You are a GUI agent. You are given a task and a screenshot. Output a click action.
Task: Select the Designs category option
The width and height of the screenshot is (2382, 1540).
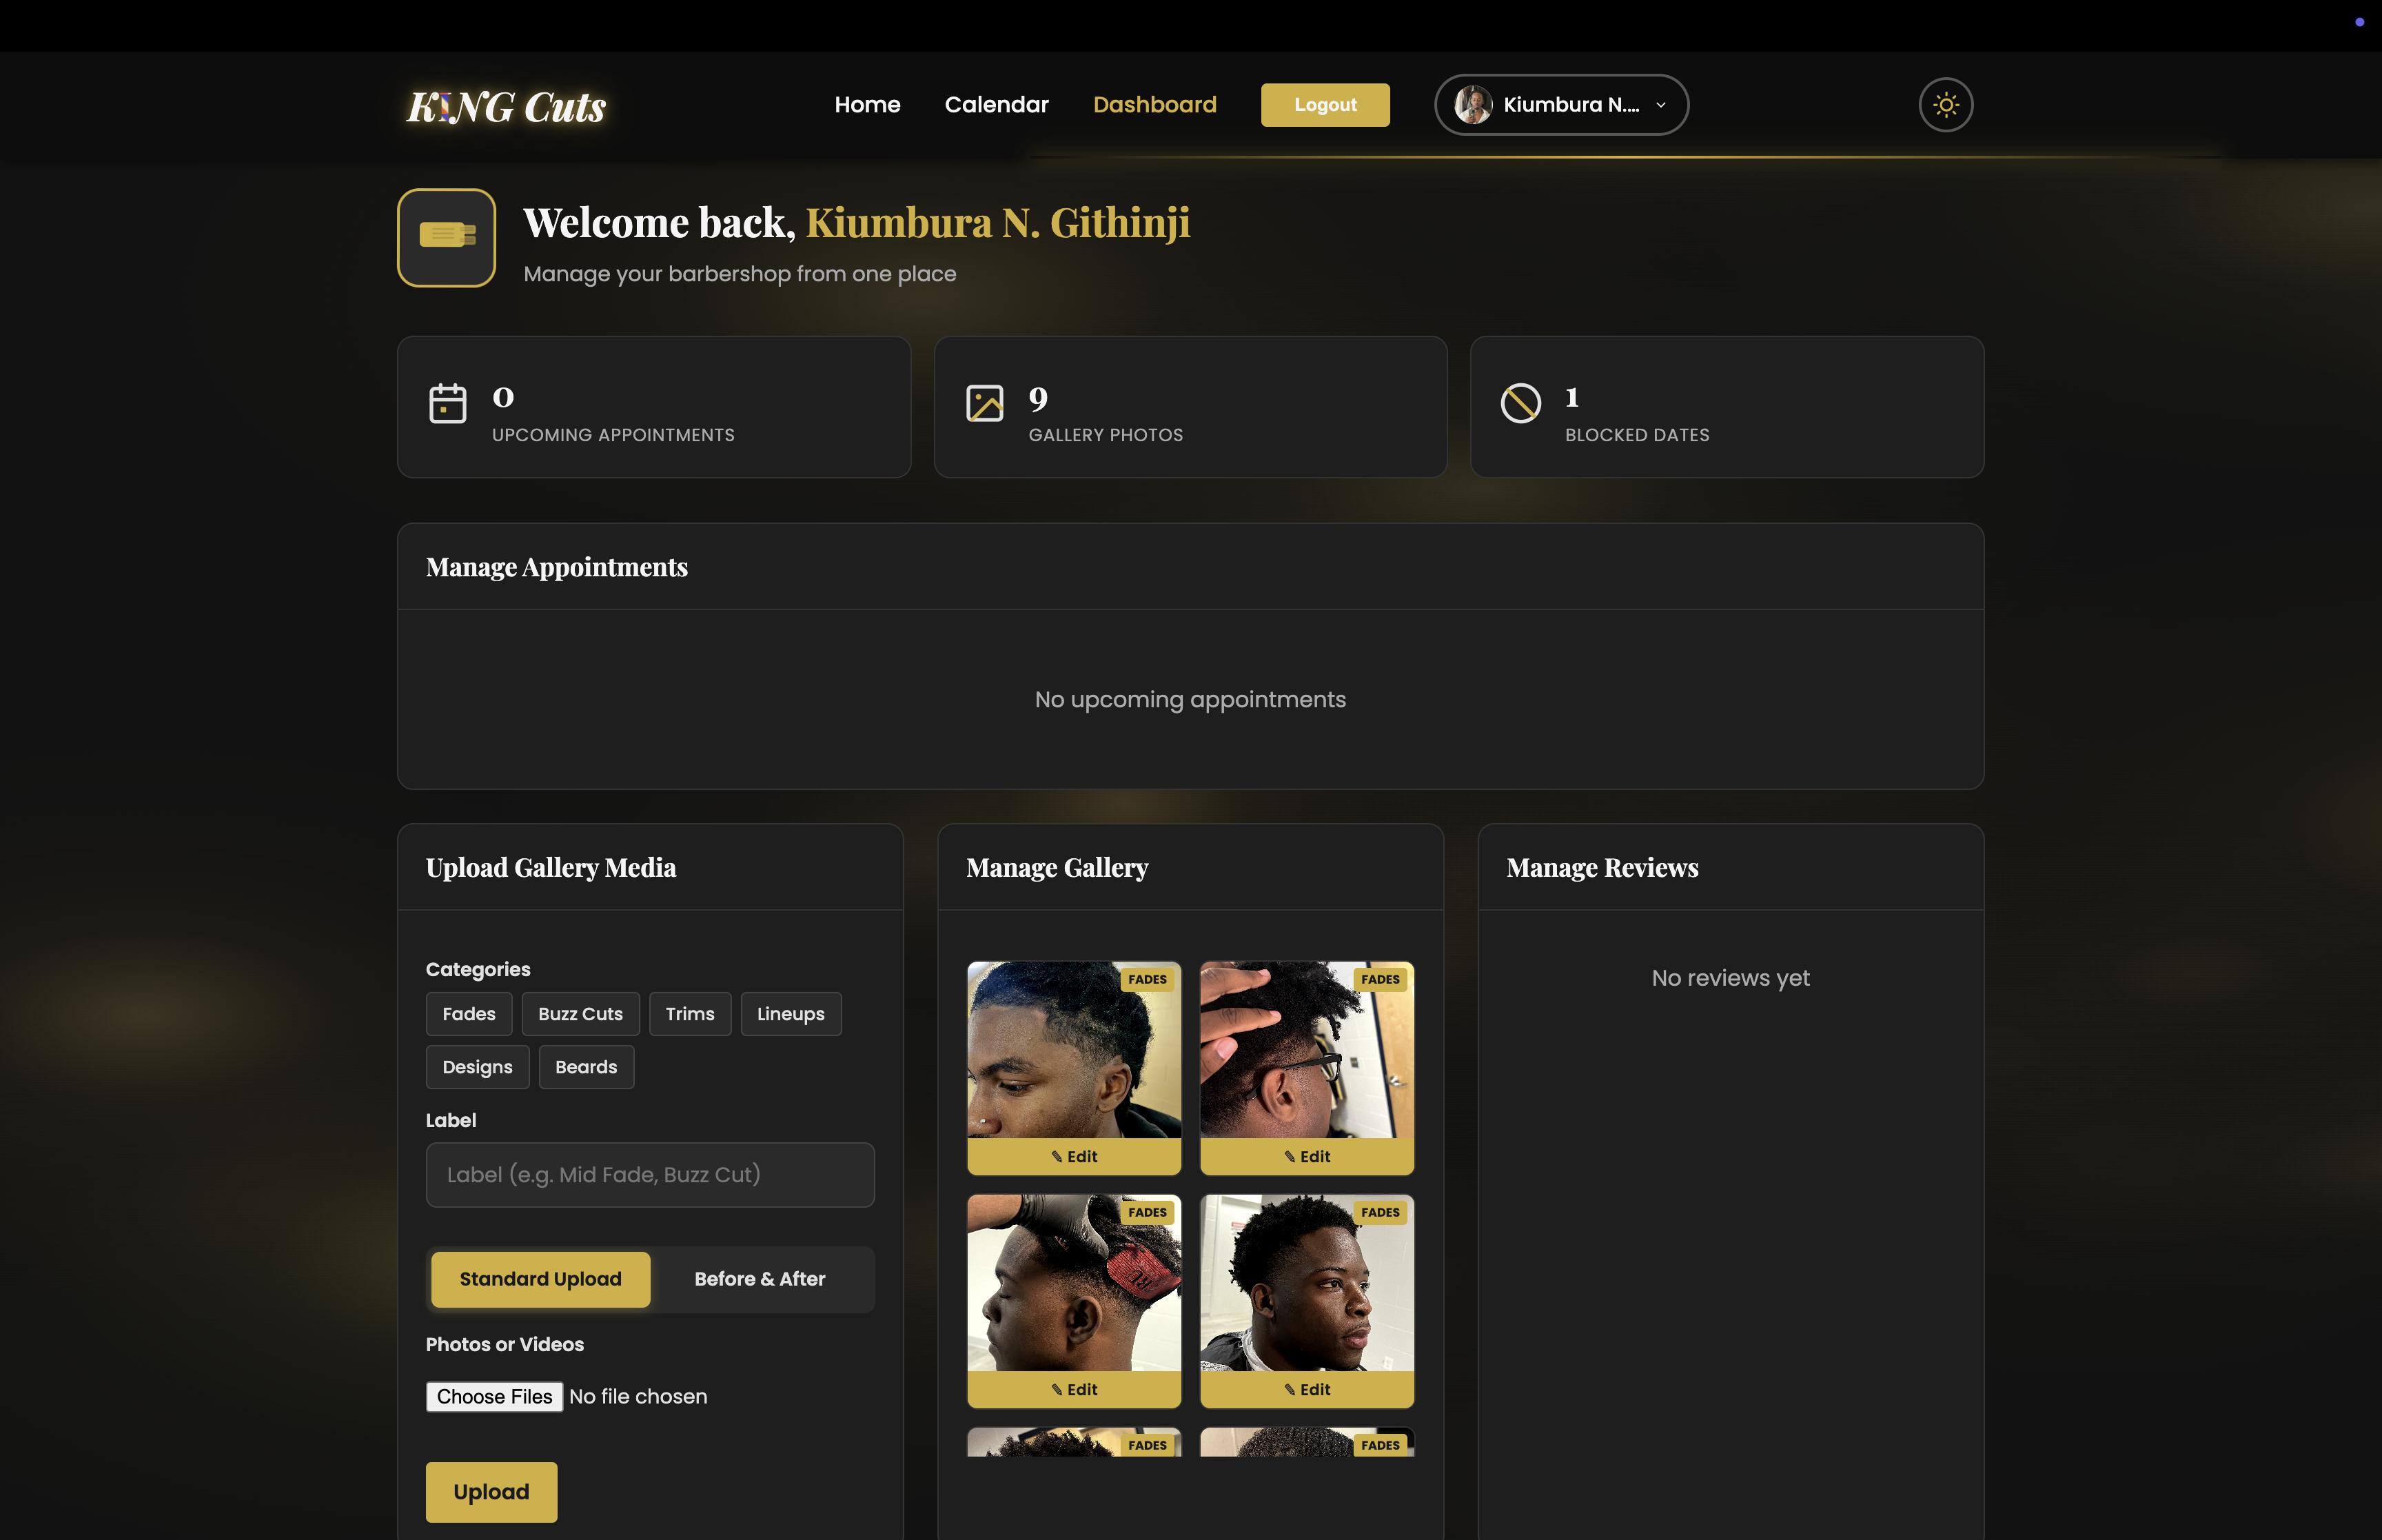(477, 1066)
